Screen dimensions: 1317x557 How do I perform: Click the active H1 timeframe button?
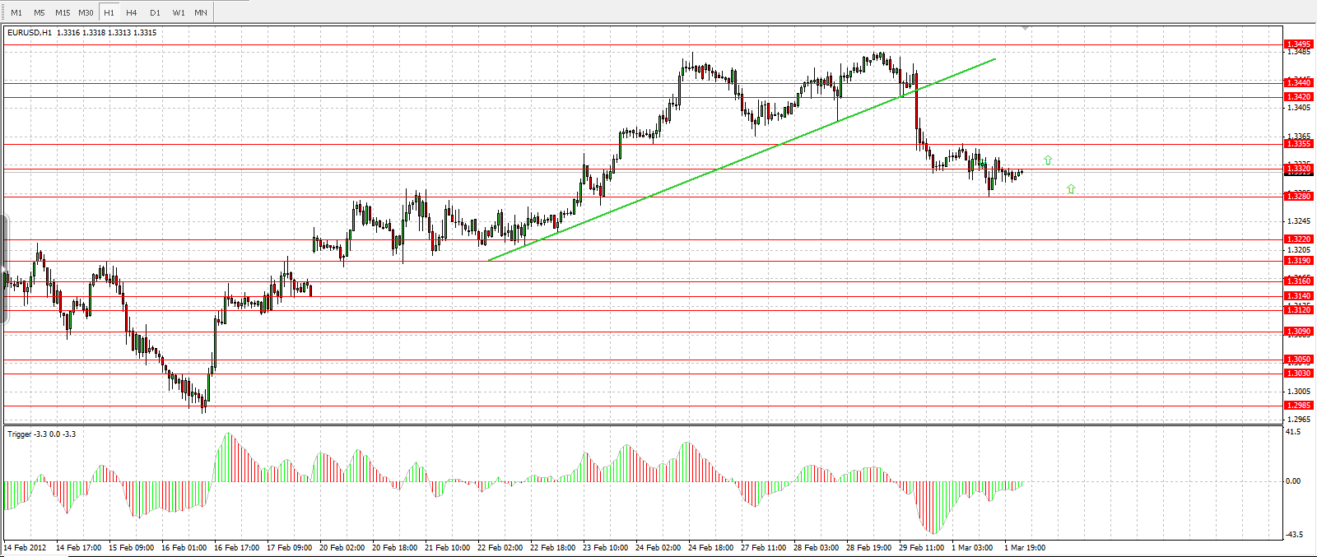click(x=109, y=12)
